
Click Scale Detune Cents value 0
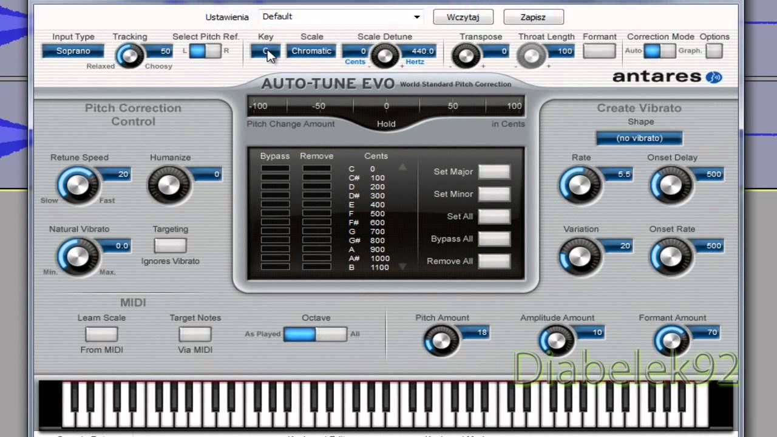click(356, 51)
